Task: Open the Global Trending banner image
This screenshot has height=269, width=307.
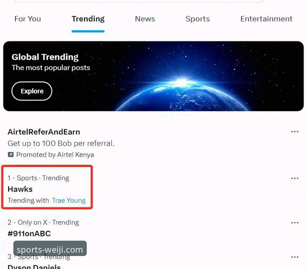Action: (x=153, y=76)
